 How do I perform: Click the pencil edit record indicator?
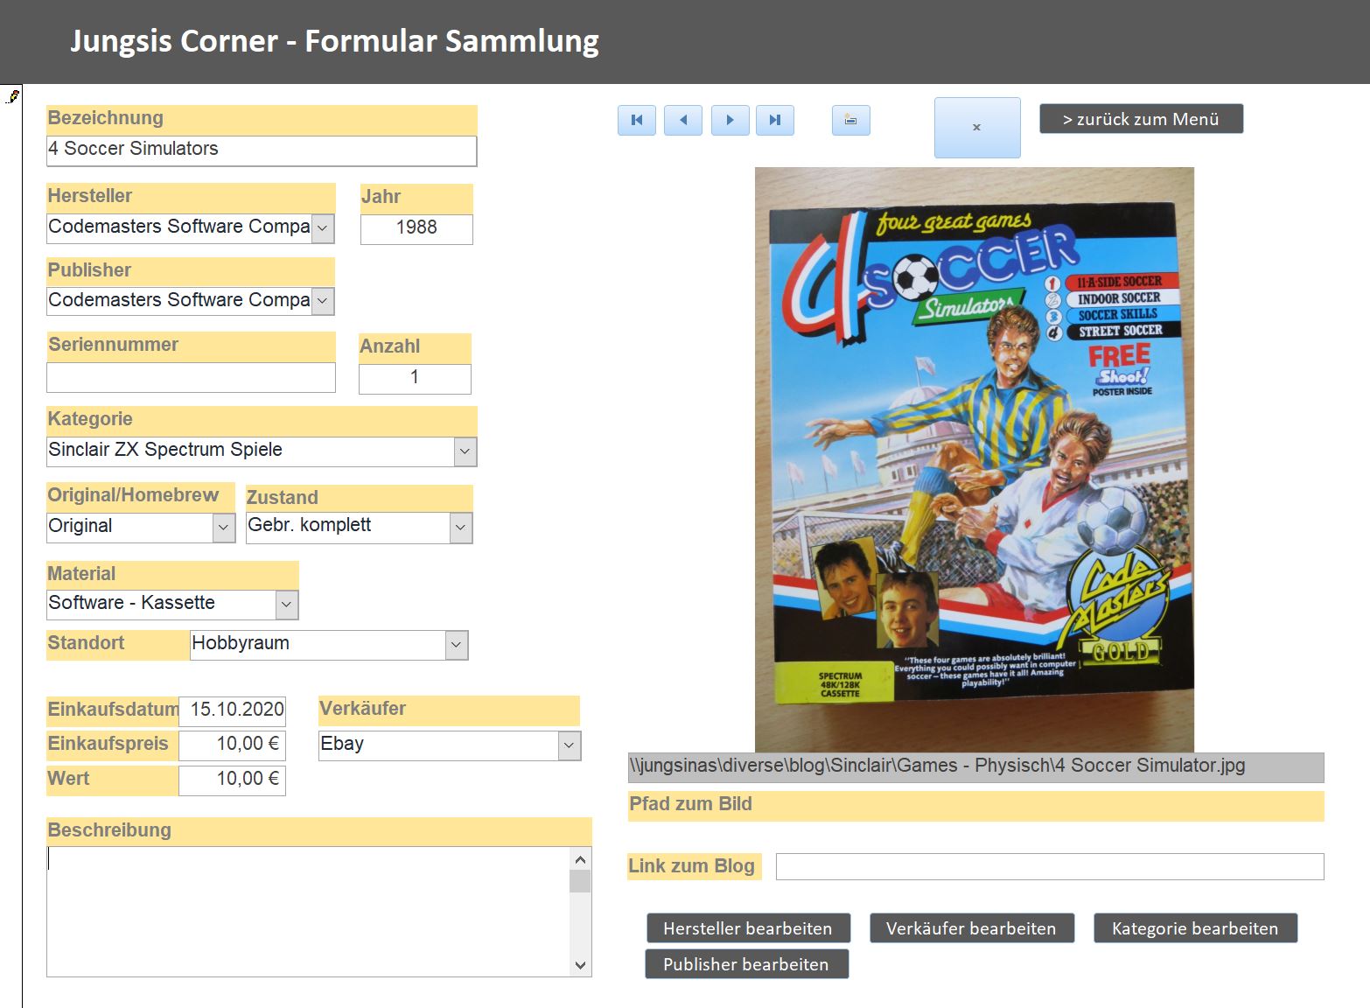(x=12, y=96)
